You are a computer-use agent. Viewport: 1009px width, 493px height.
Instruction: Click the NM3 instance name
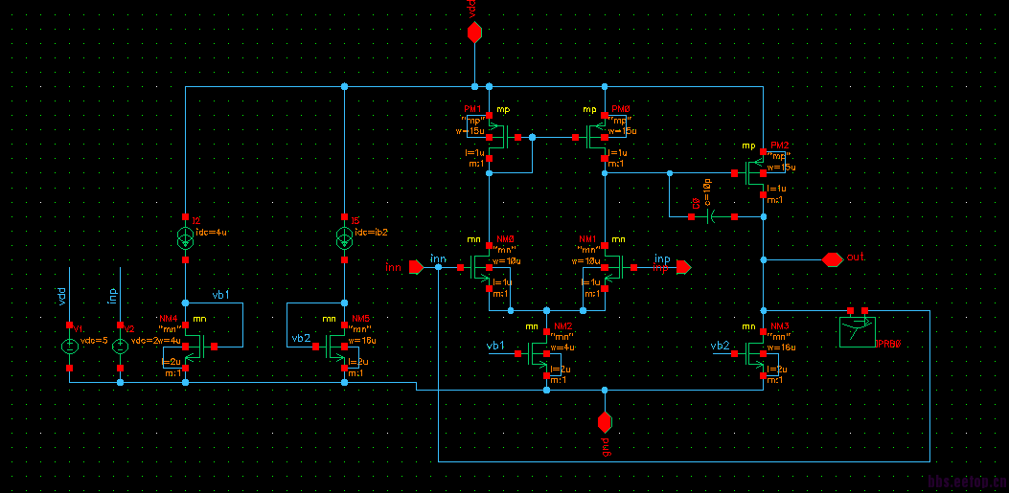click(779, 326)
